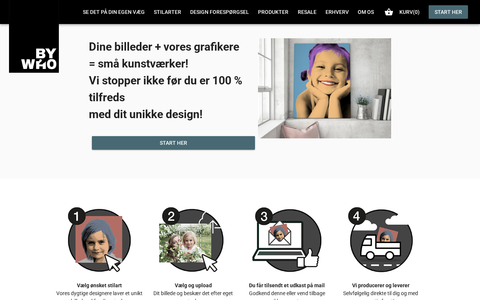Go to the RESALE page
The image size is (480, 300).
(x=307, y=12)
